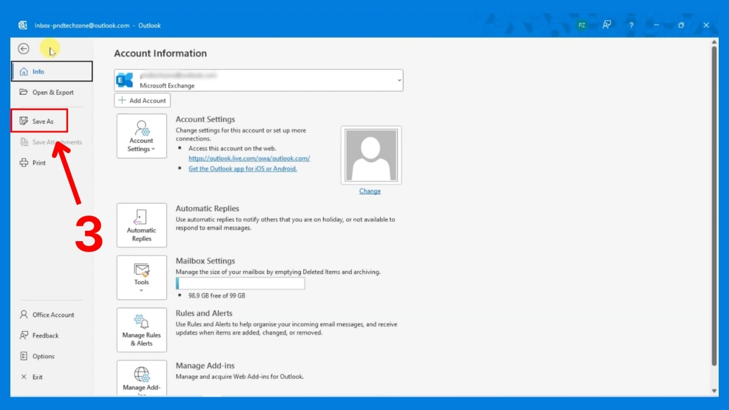Click the Print printer icon
Viewport: 729px width, 410px height.
(24, 163)
